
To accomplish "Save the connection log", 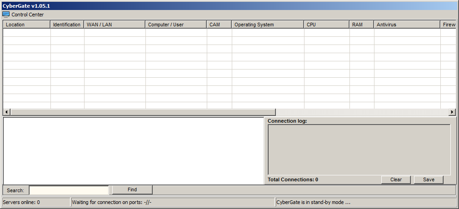I will 429,179.
